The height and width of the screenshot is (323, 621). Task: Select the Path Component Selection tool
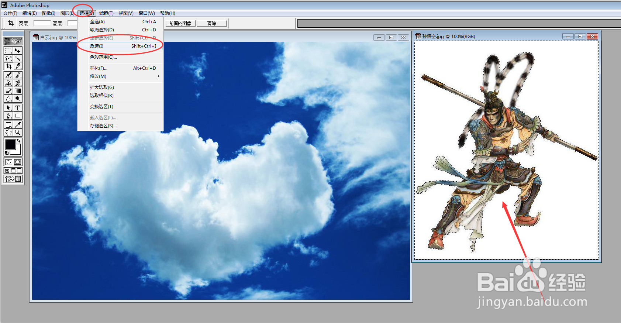(x=8, y=108)
